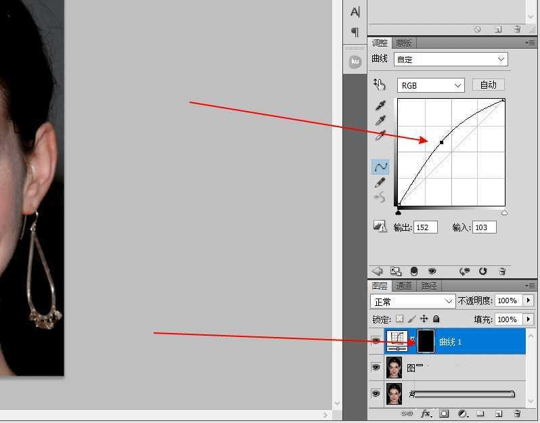Image resolution: width=540 pixels, height=423 pixels.
Task: Add a layer mask from the Layers panel footer
Action: pyautogui.click(x=445, y=413)
